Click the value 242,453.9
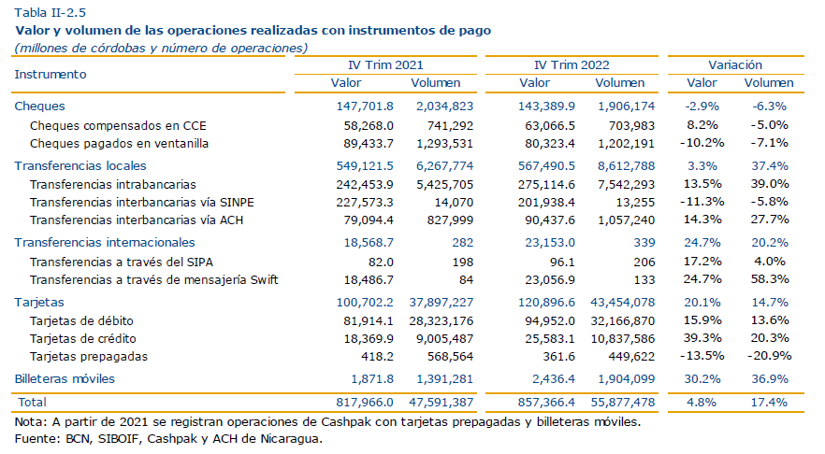Screen dimensions: 825x454 coord(365,184)
